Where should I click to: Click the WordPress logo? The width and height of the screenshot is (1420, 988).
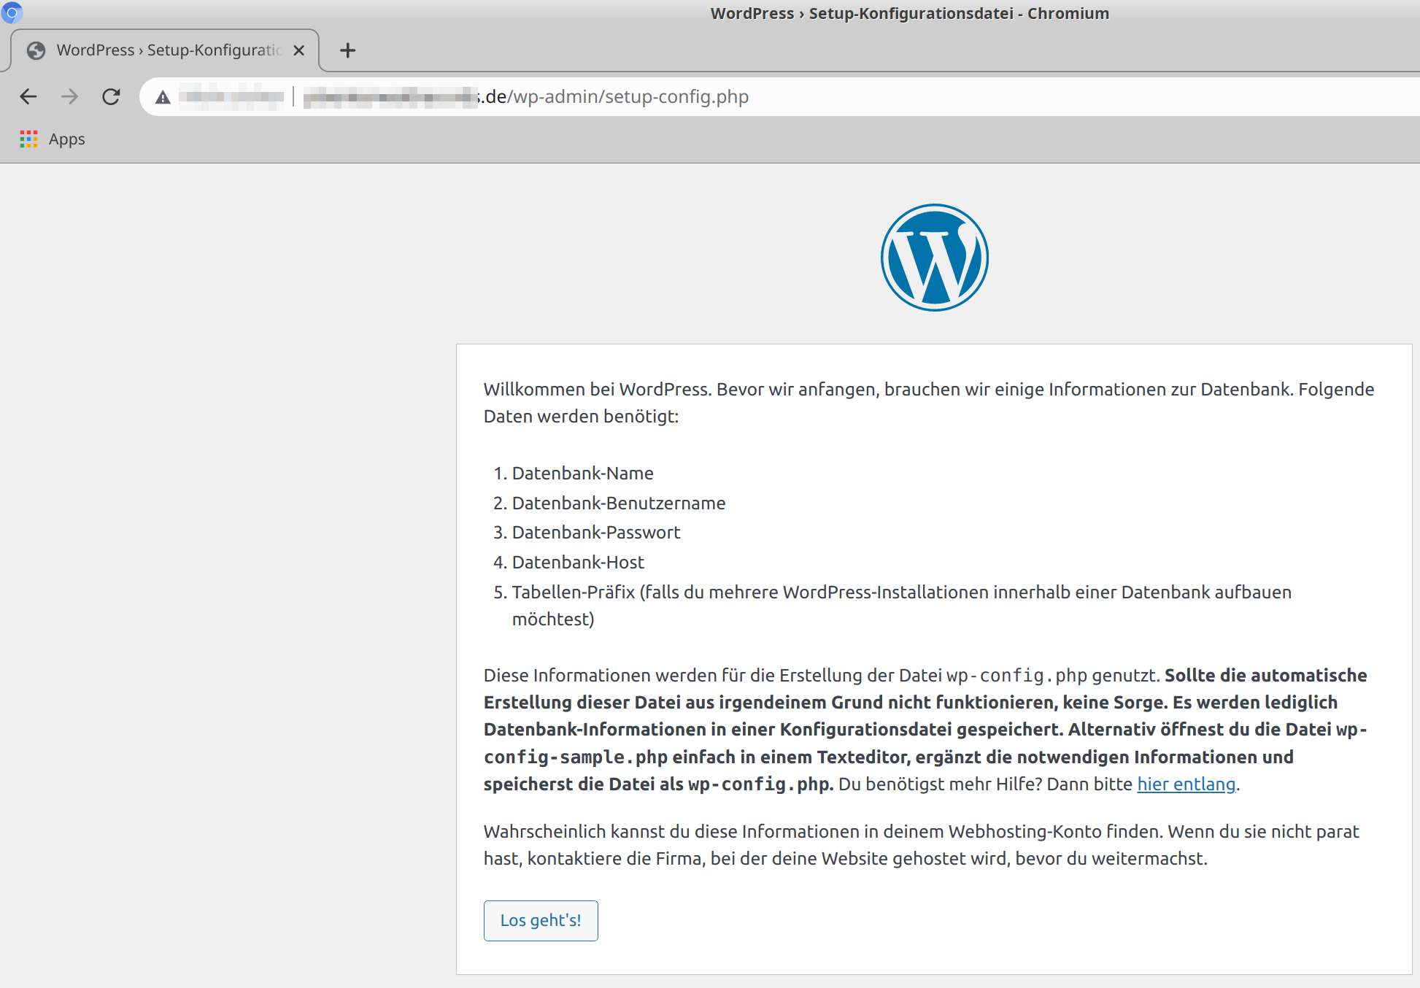click(x=935, y=258)
